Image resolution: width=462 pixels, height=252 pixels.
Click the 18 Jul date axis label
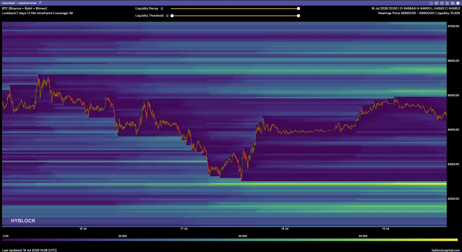[x=285, y=229]
